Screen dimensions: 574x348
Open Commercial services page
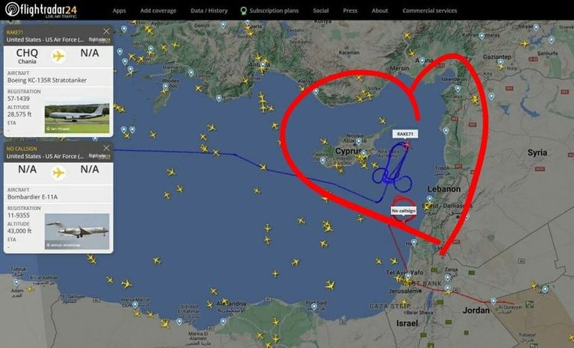[x=430, y=10]
